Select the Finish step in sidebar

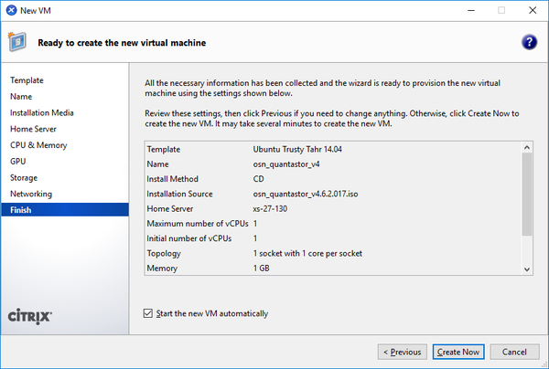coord(65,210)
